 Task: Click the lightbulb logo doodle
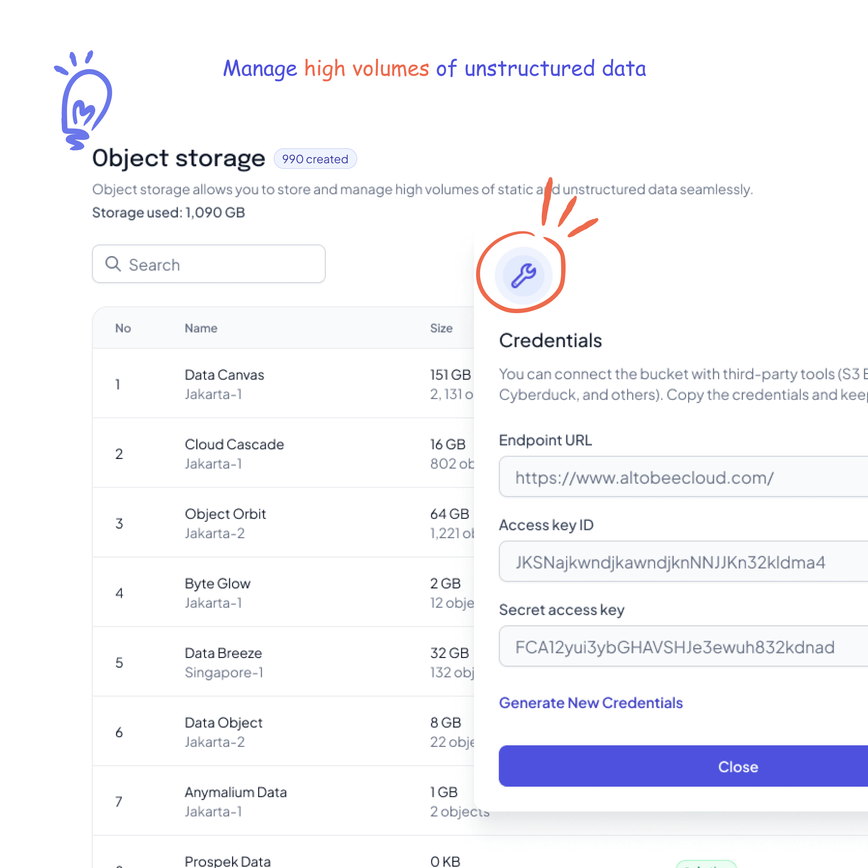[x=83, y=100]
